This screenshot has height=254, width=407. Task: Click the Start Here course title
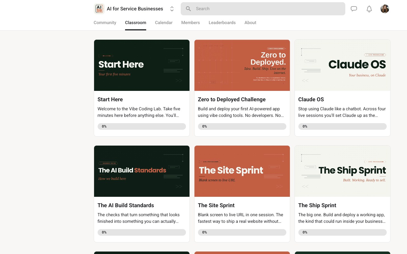point(110,99)
